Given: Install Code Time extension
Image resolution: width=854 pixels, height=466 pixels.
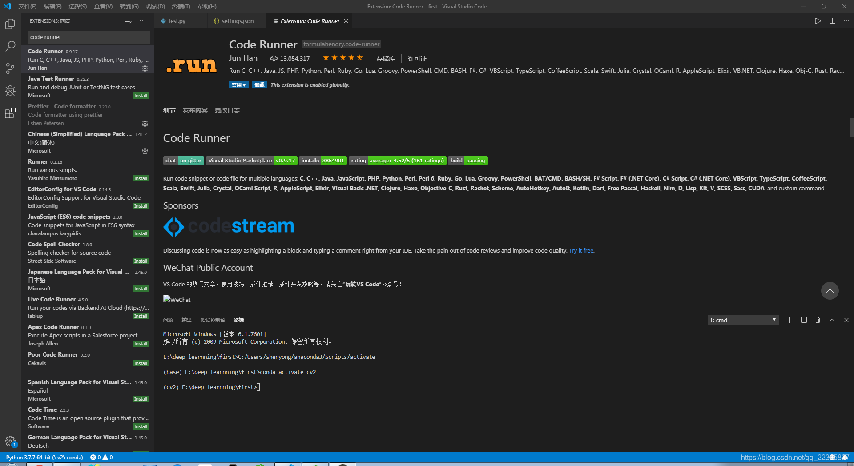Looking at the screenshot, I should click(141, 426).
